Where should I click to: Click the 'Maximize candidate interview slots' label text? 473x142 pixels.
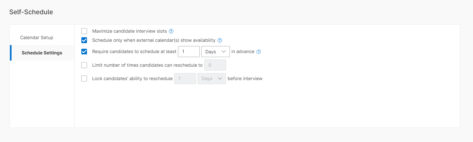pyautogui.click(x=129, y=31)
